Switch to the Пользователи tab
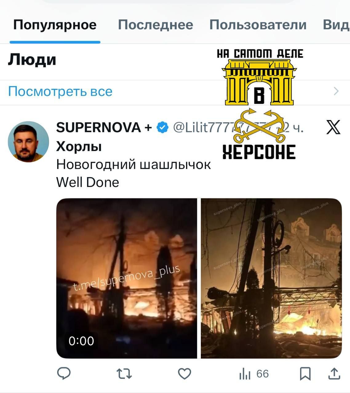 pyautogui.click(x=258, y=25)
